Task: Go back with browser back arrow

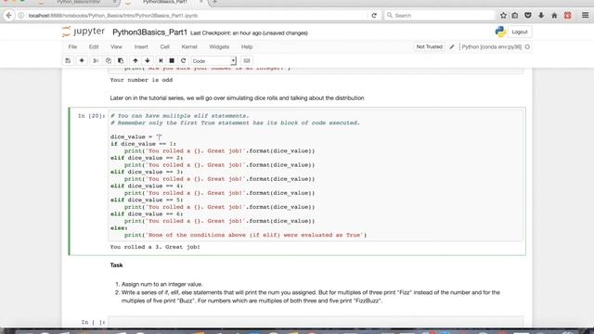Action: click(8, 16)
